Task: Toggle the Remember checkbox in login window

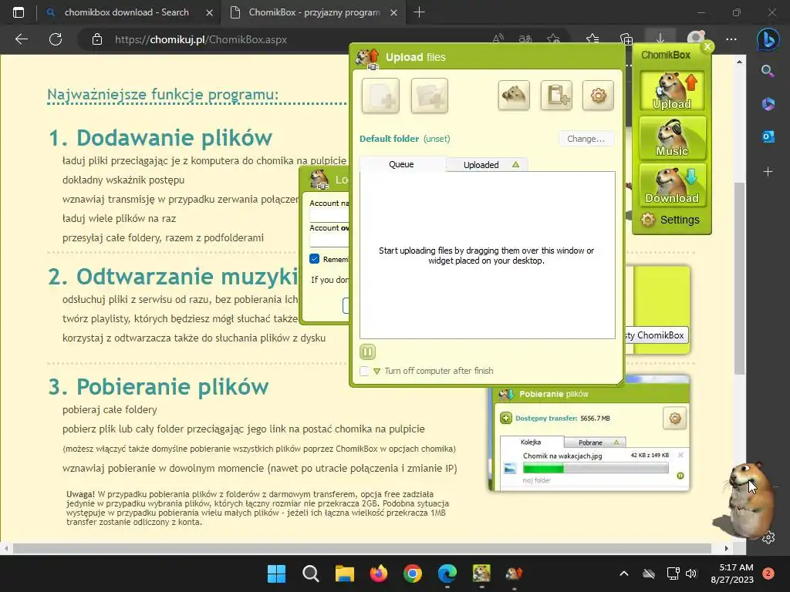Action: (x=315, y=259)
